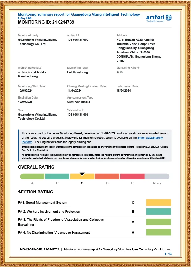Select the teal B segment in overall rating bar
Viewport: 191px width, 267px height.
[57, 177]
